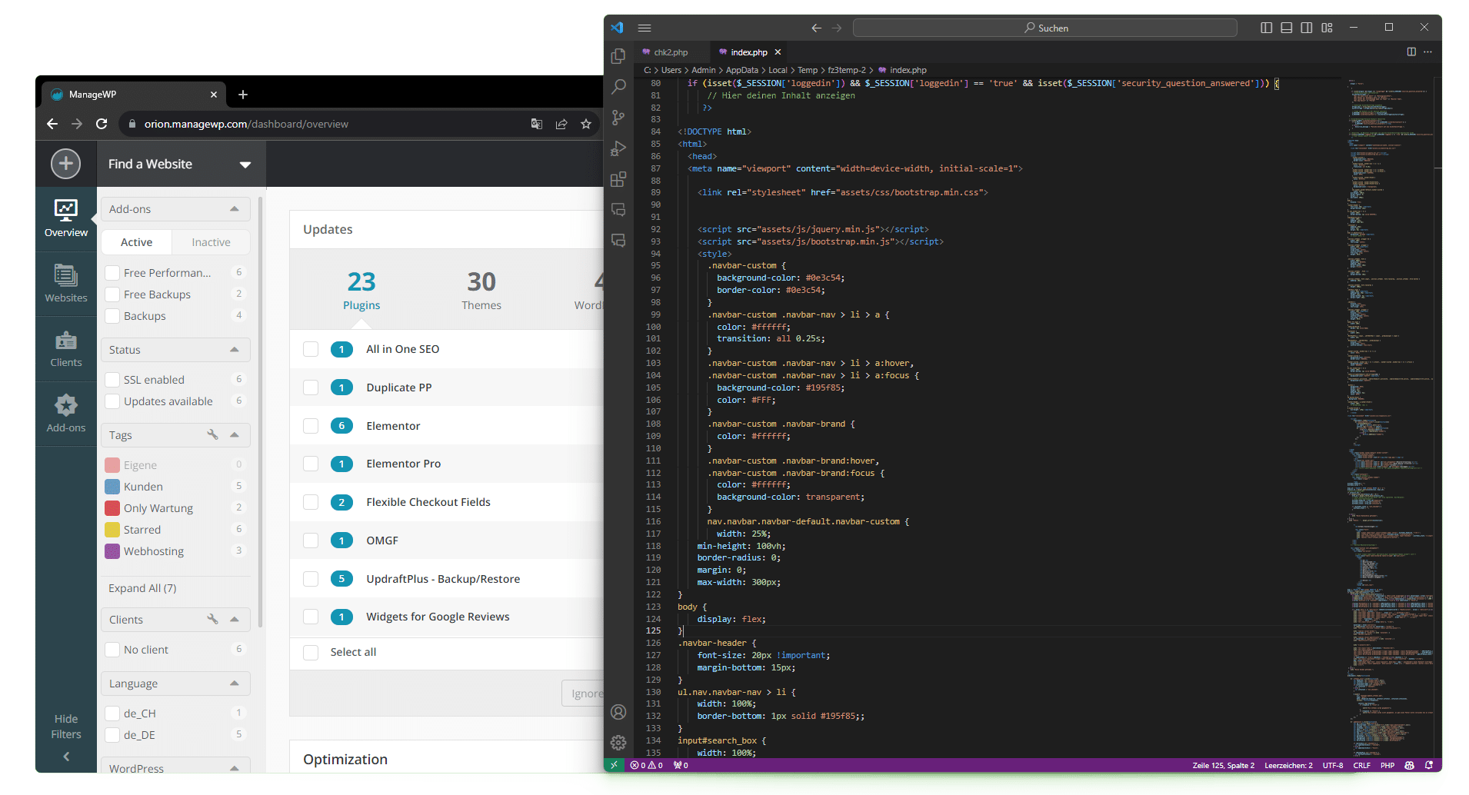Reload the ManageWP browser page

tap(102, 124)
